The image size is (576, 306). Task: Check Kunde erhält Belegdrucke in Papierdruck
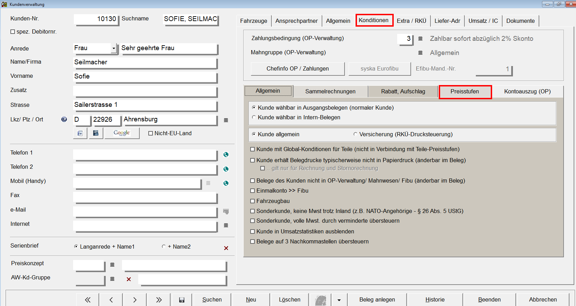pos(253,160)
